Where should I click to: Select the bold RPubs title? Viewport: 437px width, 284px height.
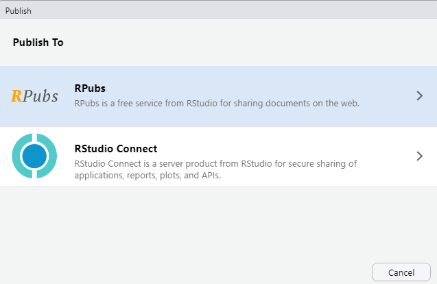click(89, 88)
